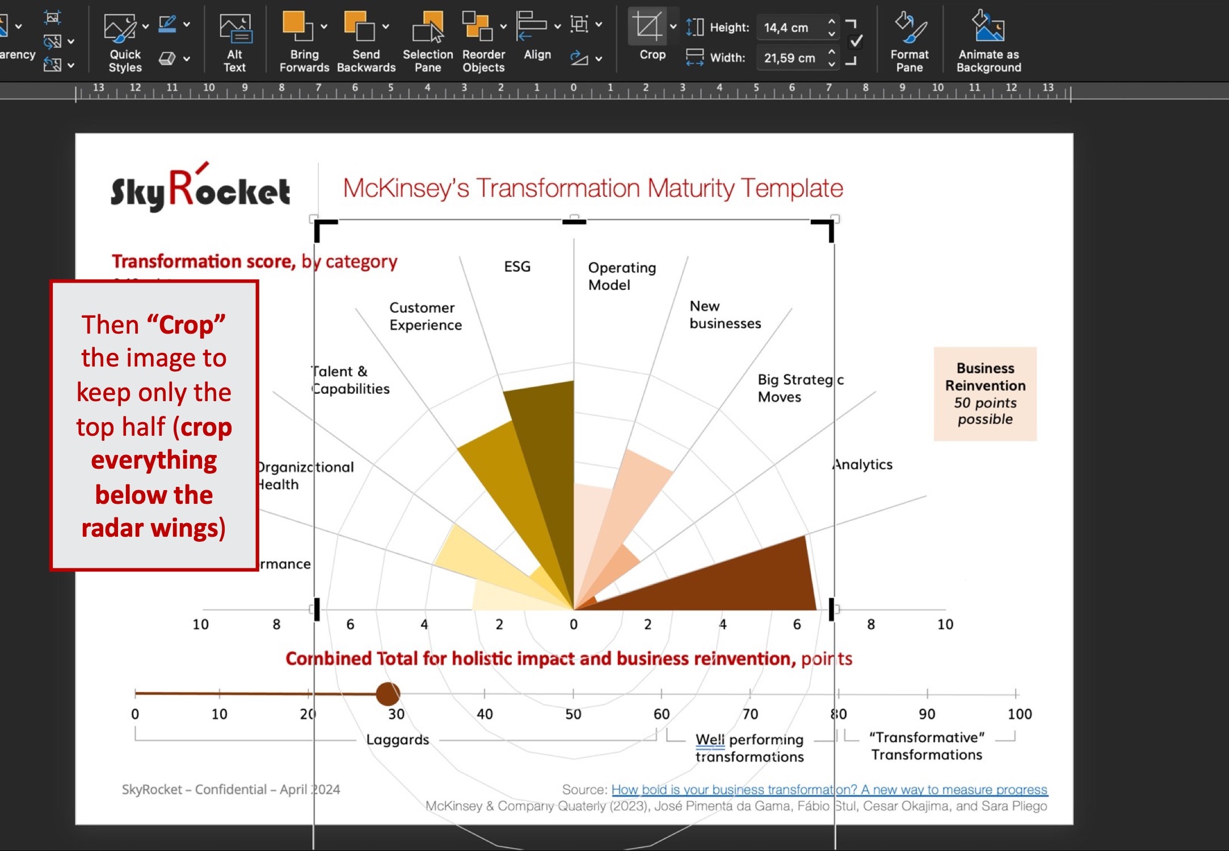Click the Align objects icon
The width and height of the screenshot is (1229, 851).
(532, 27)
